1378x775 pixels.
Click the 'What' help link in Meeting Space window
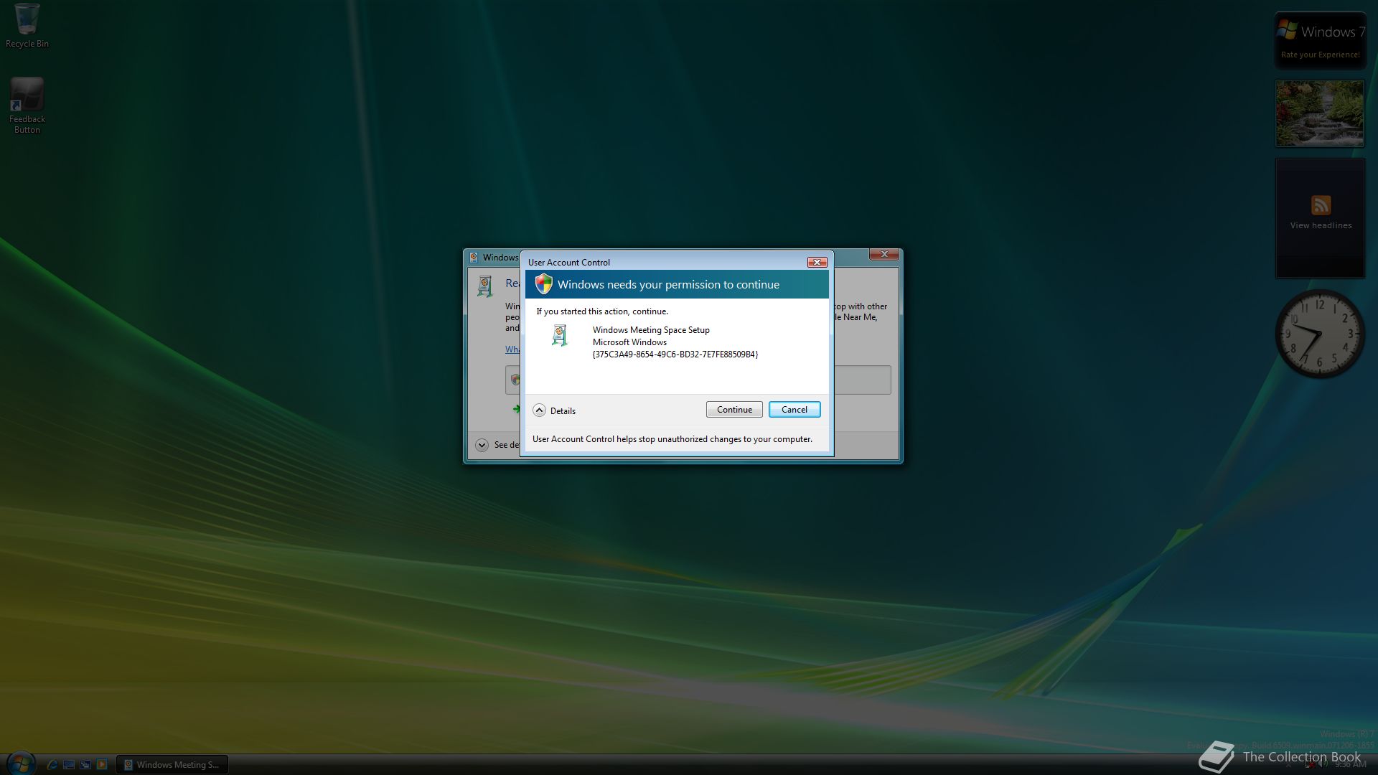click(x=512, y=349)
